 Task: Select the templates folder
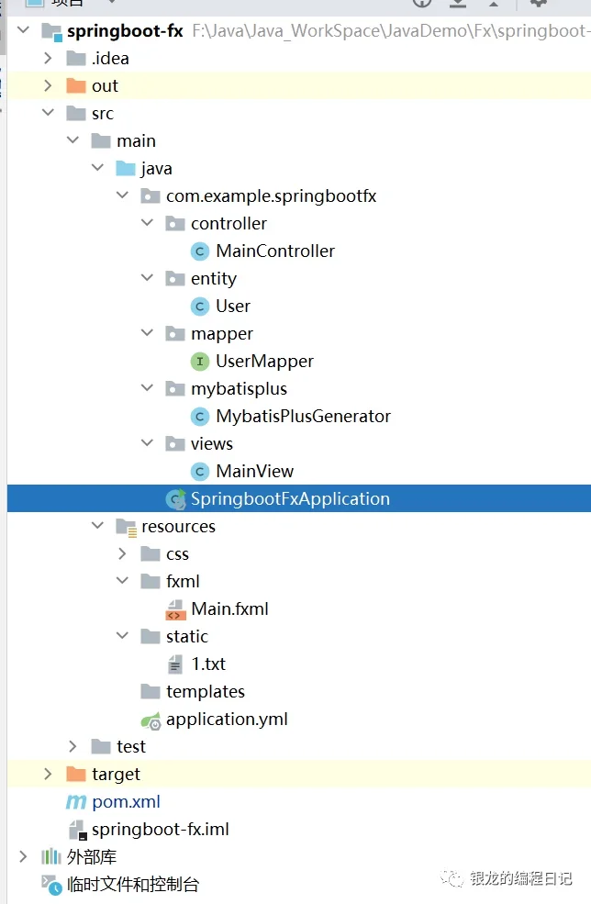pyautogui.click(x=205, y=692)
